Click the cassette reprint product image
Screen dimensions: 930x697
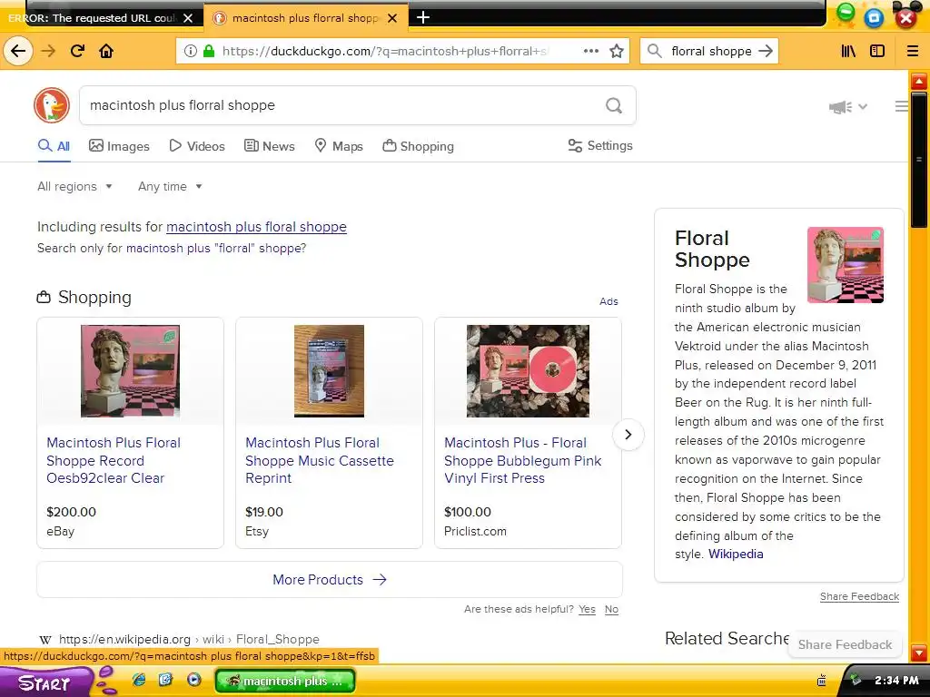[x=329, y=371]
